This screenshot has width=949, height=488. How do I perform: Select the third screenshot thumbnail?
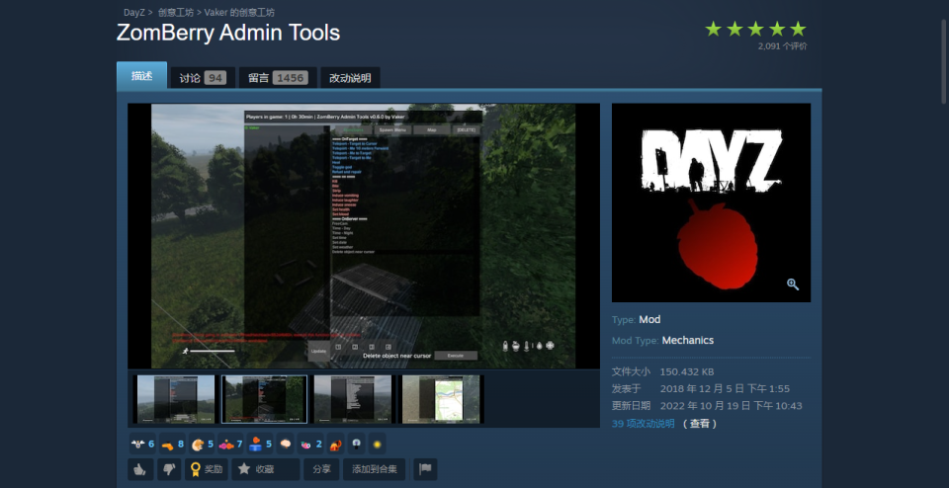point(353,398)
